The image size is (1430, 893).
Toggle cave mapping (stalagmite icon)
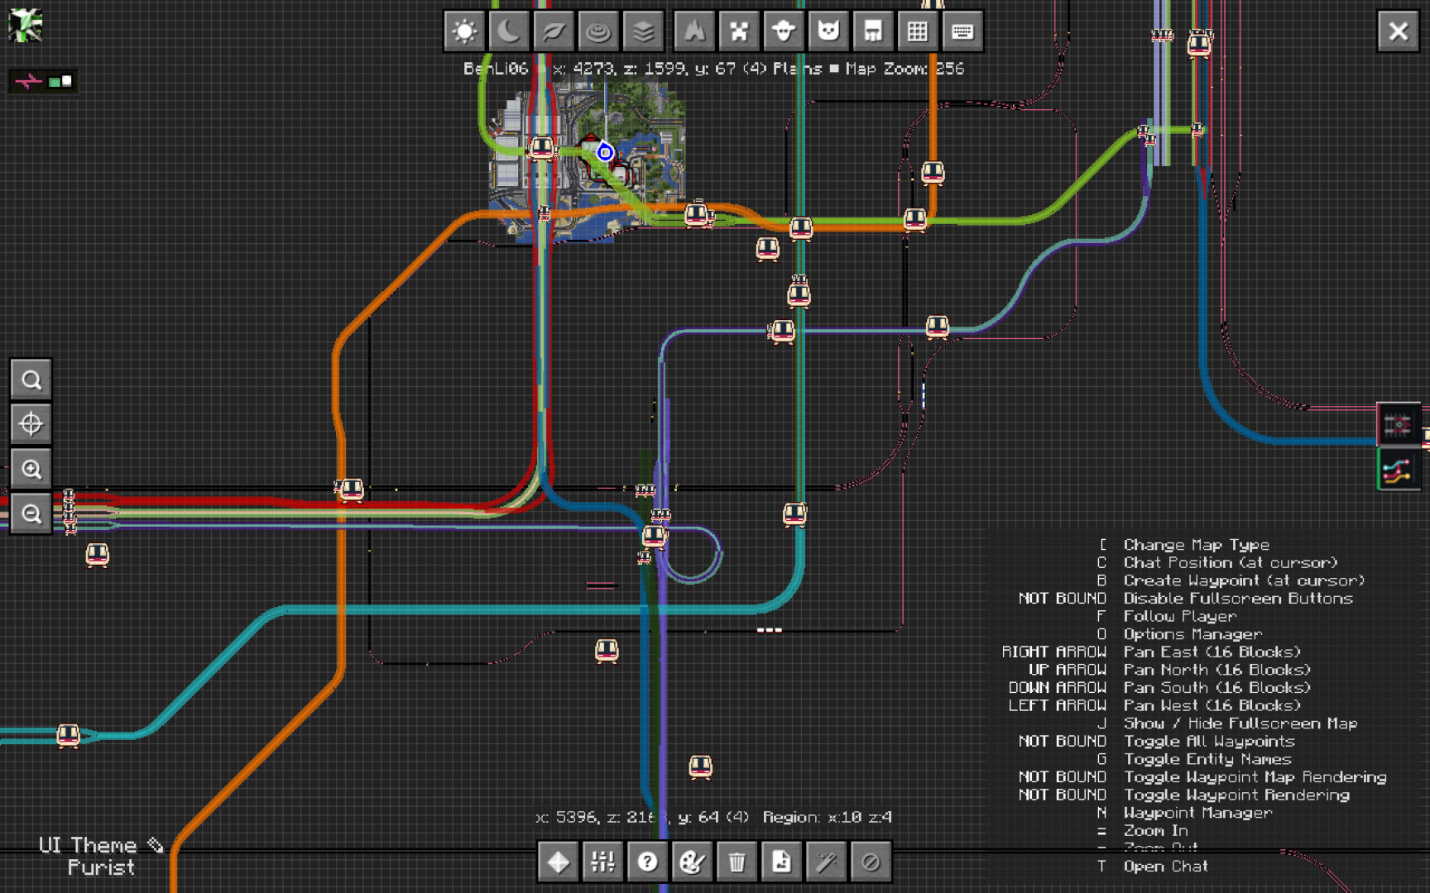click(x=694, y=31)
